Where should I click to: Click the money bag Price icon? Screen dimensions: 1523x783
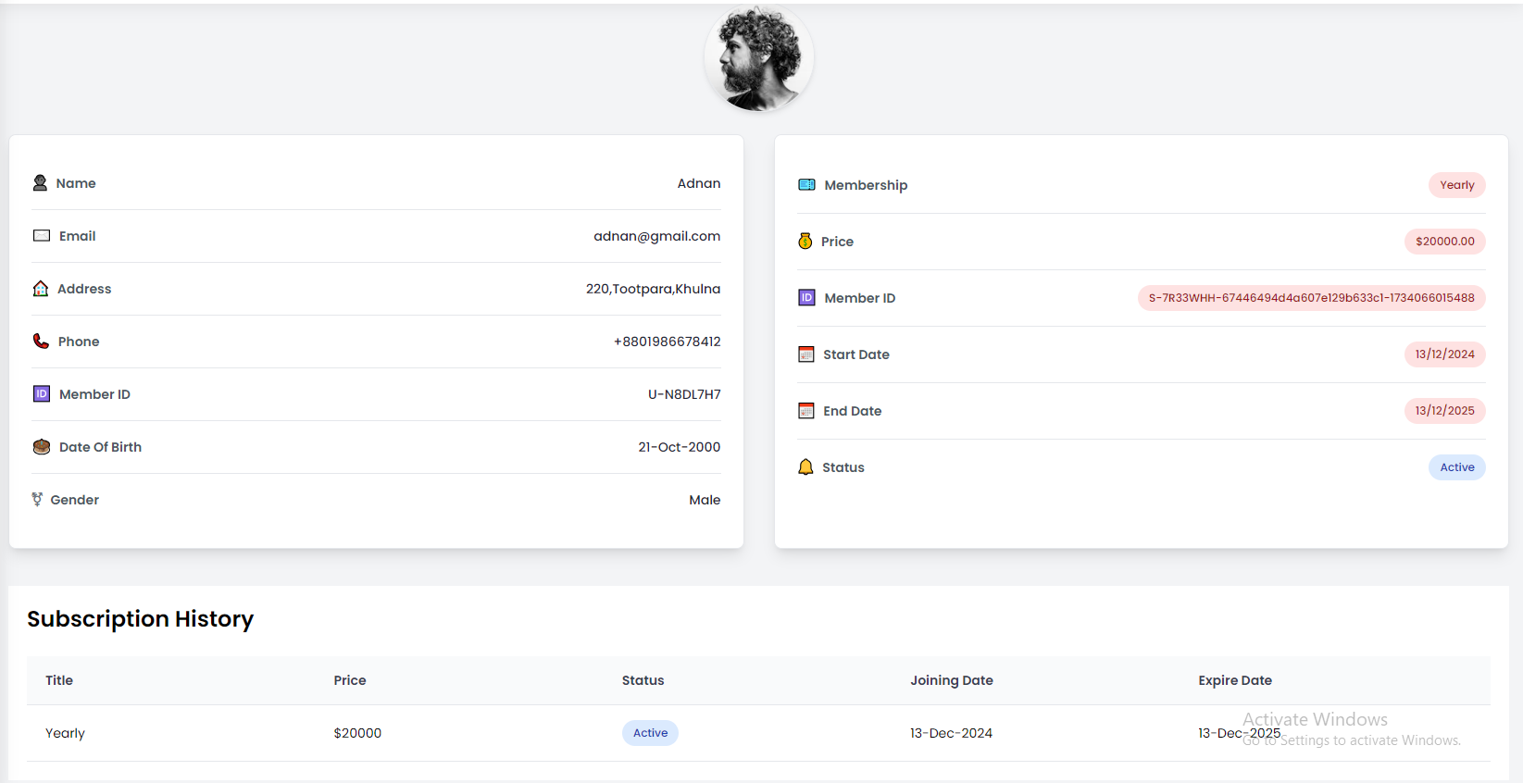pyautogui.click(x=805, y=242)
